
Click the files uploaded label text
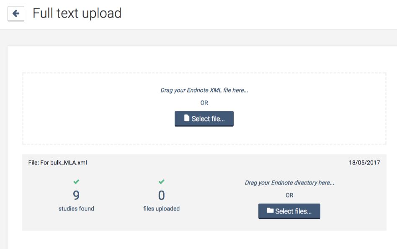point(161,208)
